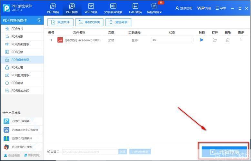Open the CAD转换 tab
This screenshot has height=161, width=251.
coord(135,8)
